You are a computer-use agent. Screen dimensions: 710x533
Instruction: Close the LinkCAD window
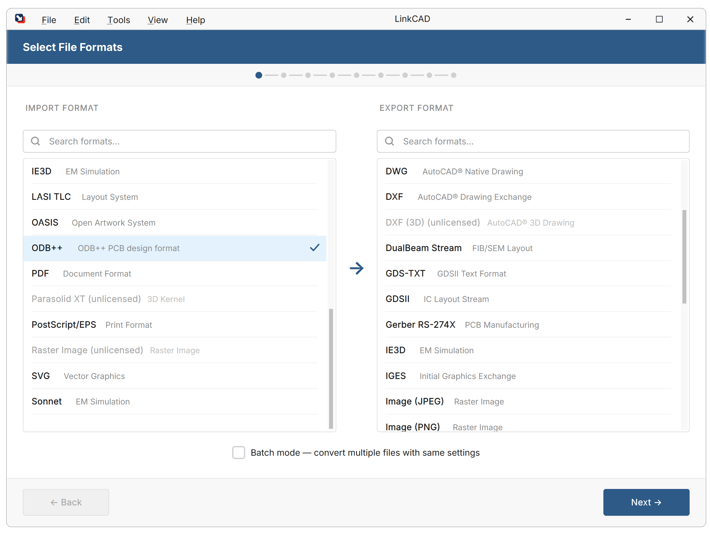tap(690, 19)
